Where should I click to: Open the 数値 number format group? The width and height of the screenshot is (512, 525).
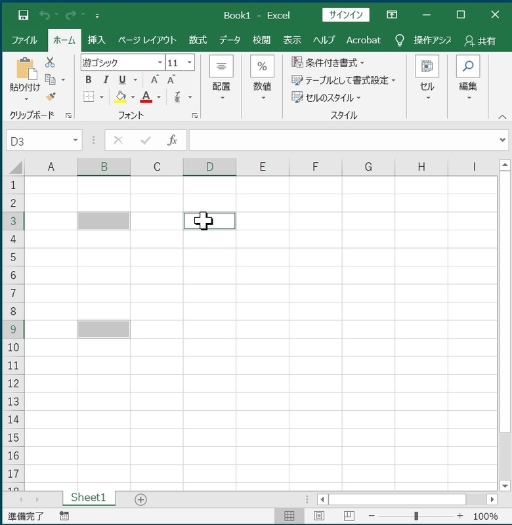(x=262, y=78)
